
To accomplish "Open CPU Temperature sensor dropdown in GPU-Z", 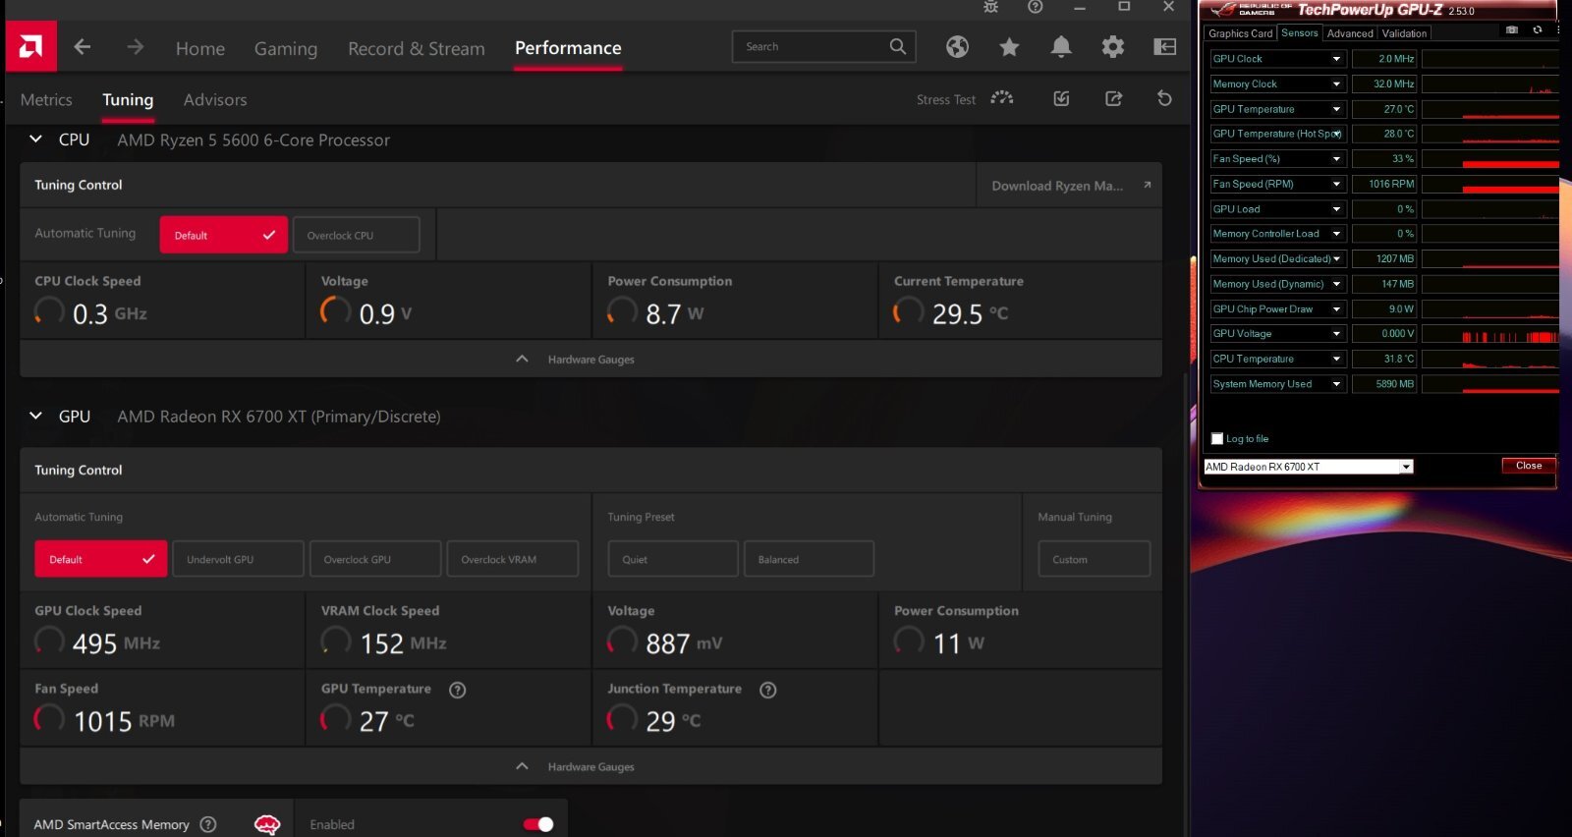I will click(x=1336, y=359).
